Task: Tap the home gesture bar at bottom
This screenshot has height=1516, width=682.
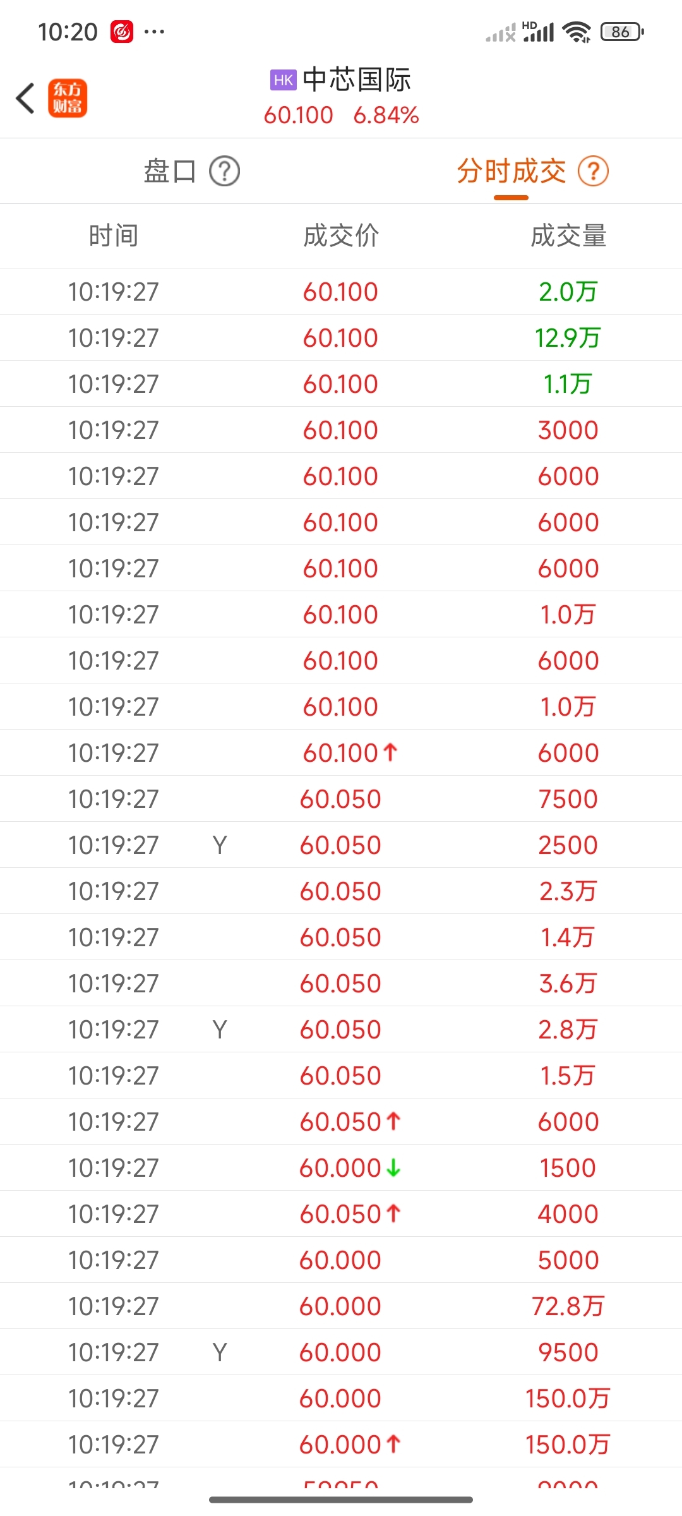Action: [341, 1500]
